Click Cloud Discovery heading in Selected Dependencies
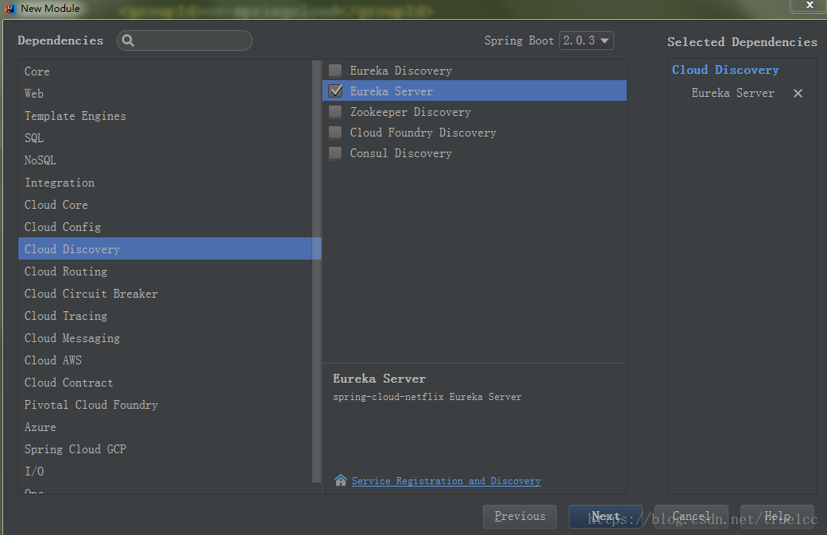The height and width of the screenshot is (535, 827). tap(725, 70)
